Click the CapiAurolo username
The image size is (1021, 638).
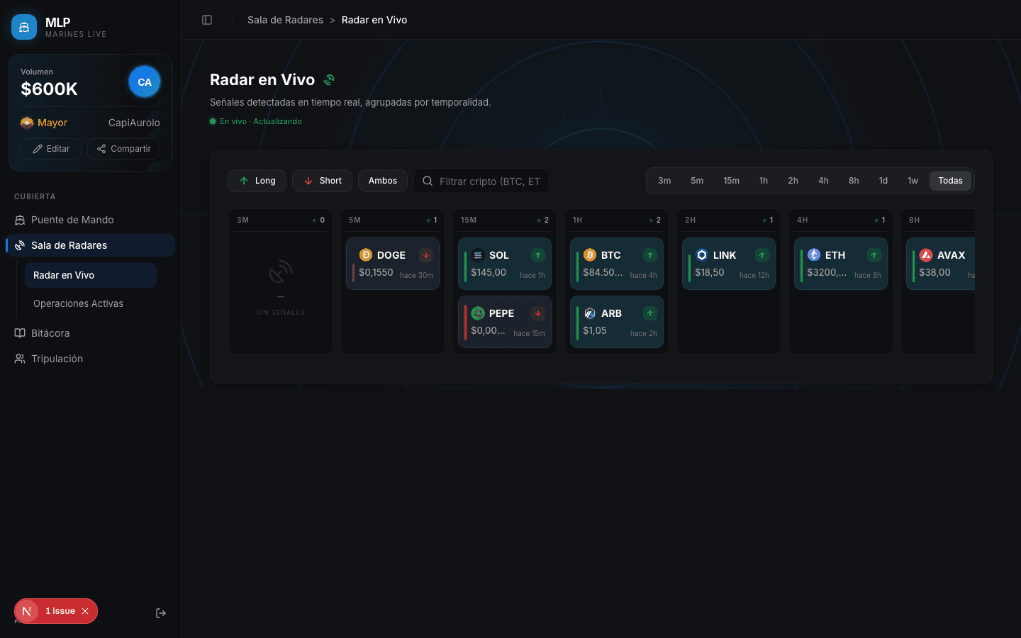[x=134, y=123]
